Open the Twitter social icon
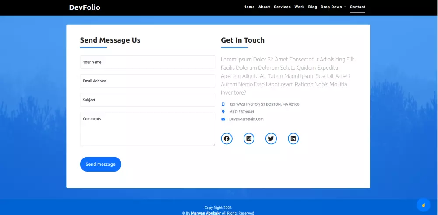 271,139
